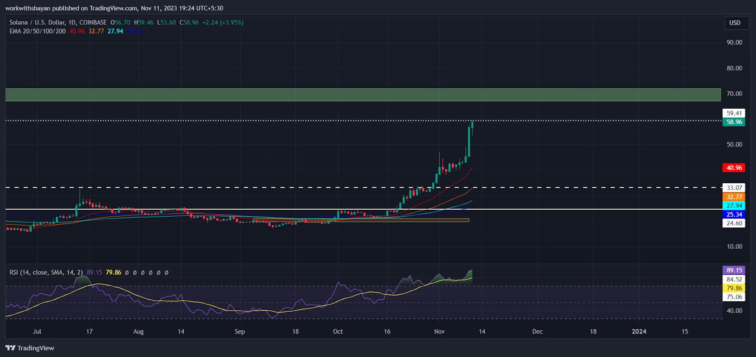Image resolution: width=756 pixels, height=357 pixels.
Task: Click the blue 25.34 EMA price label
Action: 734,214
